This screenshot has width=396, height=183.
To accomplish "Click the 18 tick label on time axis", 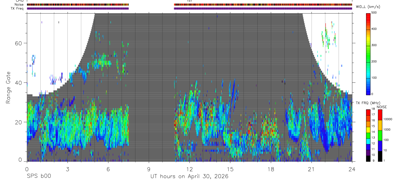I will click(271, 169).
